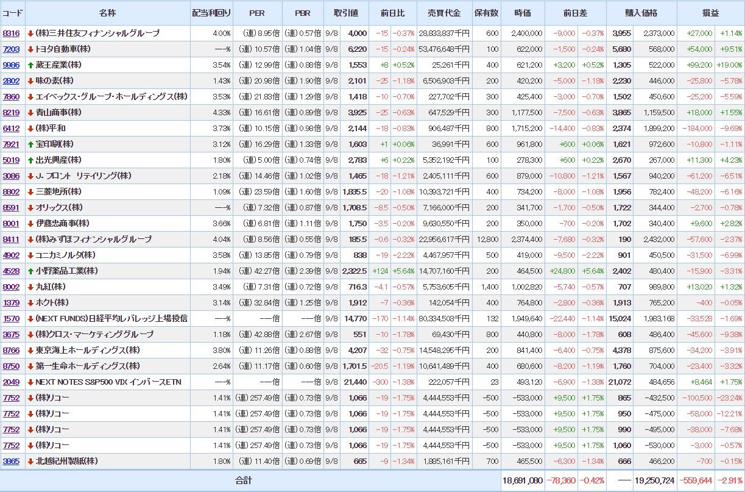Open stock code 8411 for みずほ
This screenshot has width=745, height=492.
(11, 239)
